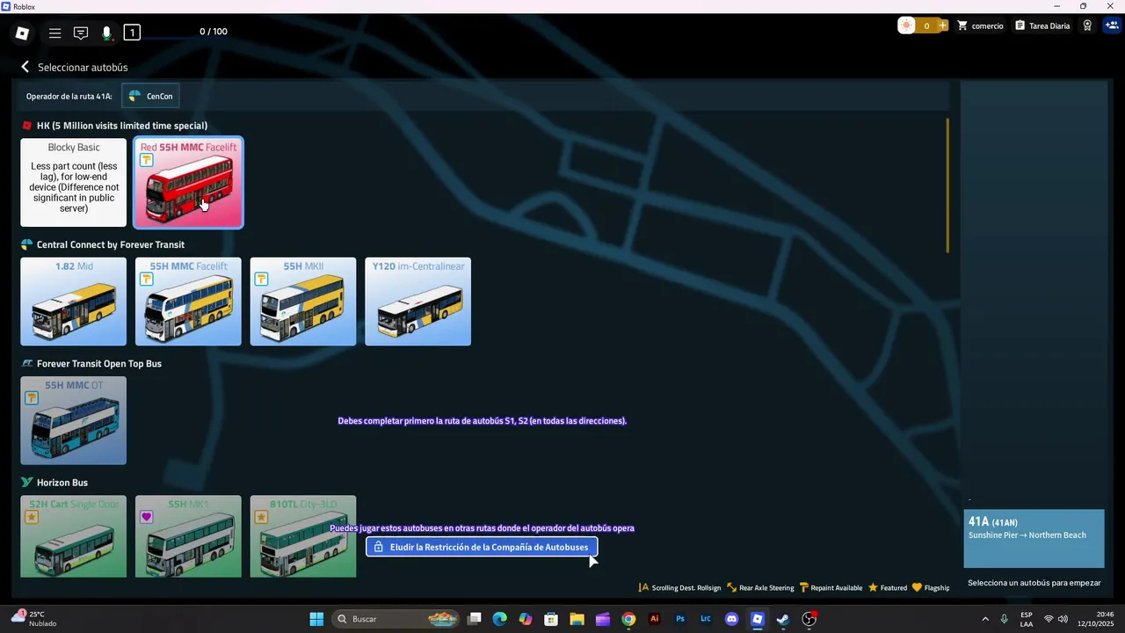Open the Roblox logo menu

tap(23, 33)
